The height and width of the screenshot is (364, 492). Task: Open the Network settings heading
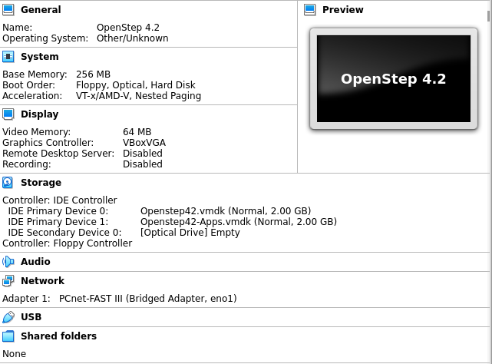[x=42, y=281]
